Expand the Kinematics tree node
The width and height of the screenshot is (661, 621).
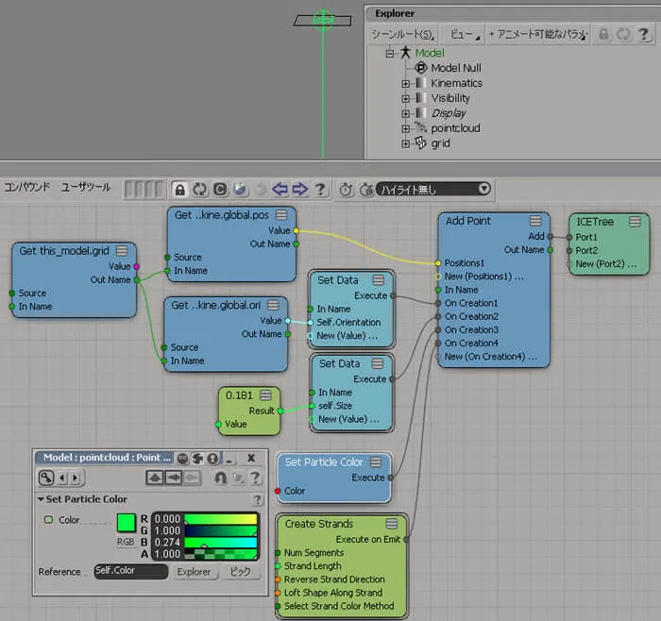tap(405, 83)
